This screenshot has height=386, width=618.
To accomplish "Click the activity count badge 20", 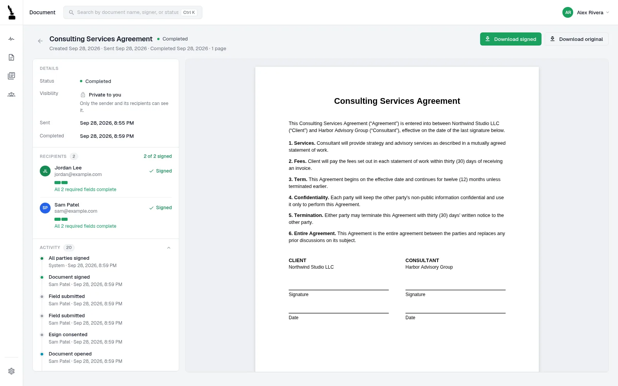I will tap(69, 248).
